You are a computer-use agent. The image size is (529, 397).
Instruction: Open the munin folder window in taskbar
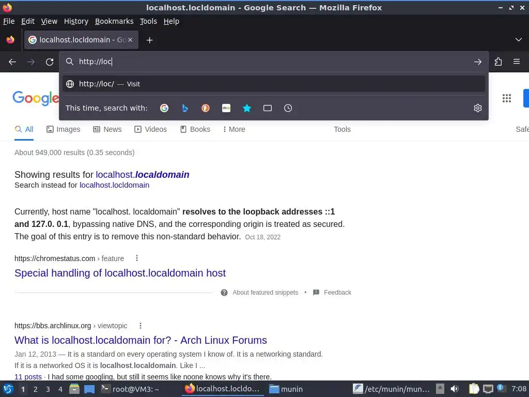tap(286, 389)
